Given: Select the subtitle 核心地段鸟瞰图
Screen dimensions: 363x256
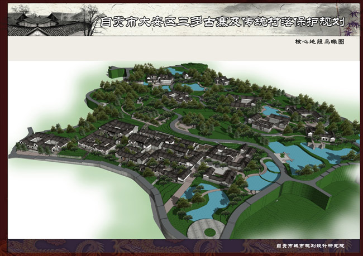Looking at the screenshot, I should point(319,41).
